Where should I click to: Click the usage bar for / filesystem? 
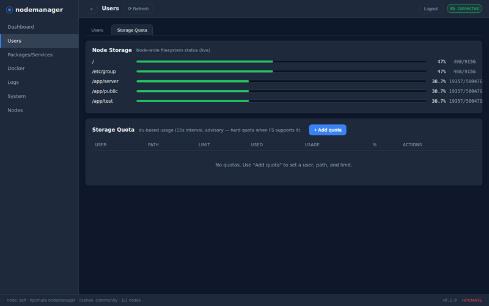click(281, 62)
